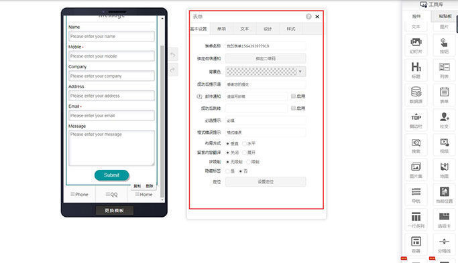458x263 pixels.
Task: Click Submit button in phone preview
Action: click(x=111, y=175)
